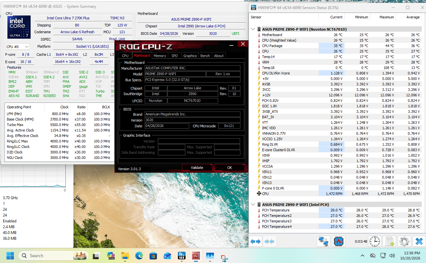426x263 pixels.
Task: Switch to the Memory tab in CPU-Z
Action: click(160, 56)
